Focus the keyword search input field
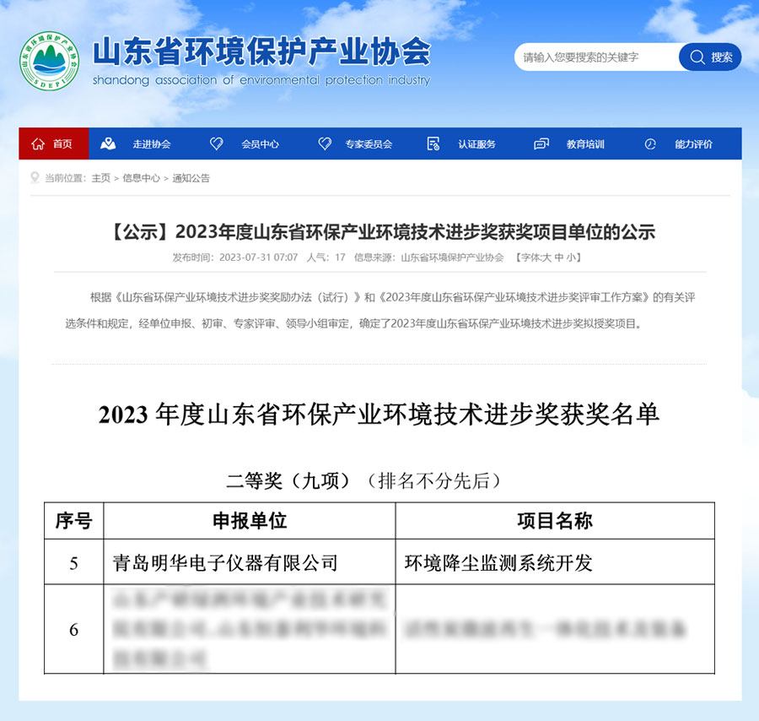 (595, 57)
